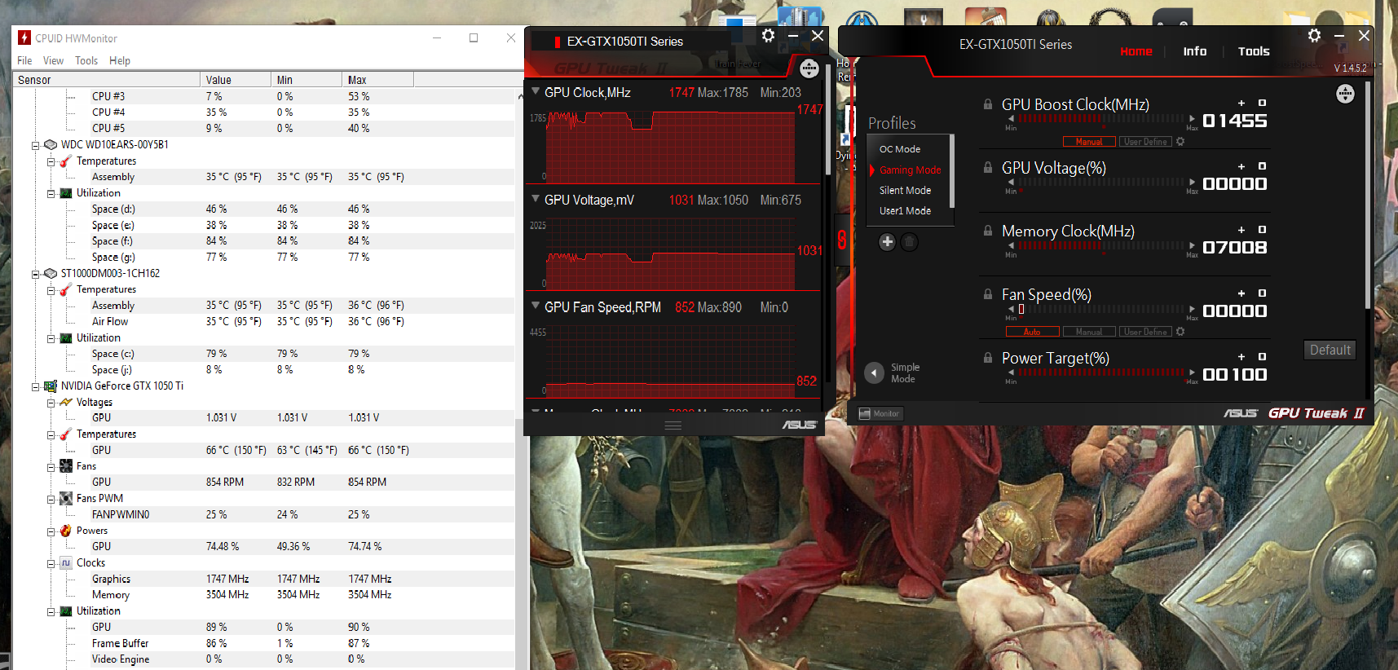
Task: Collapse the GPU Voltage,mV graph section
Action: 536,199
